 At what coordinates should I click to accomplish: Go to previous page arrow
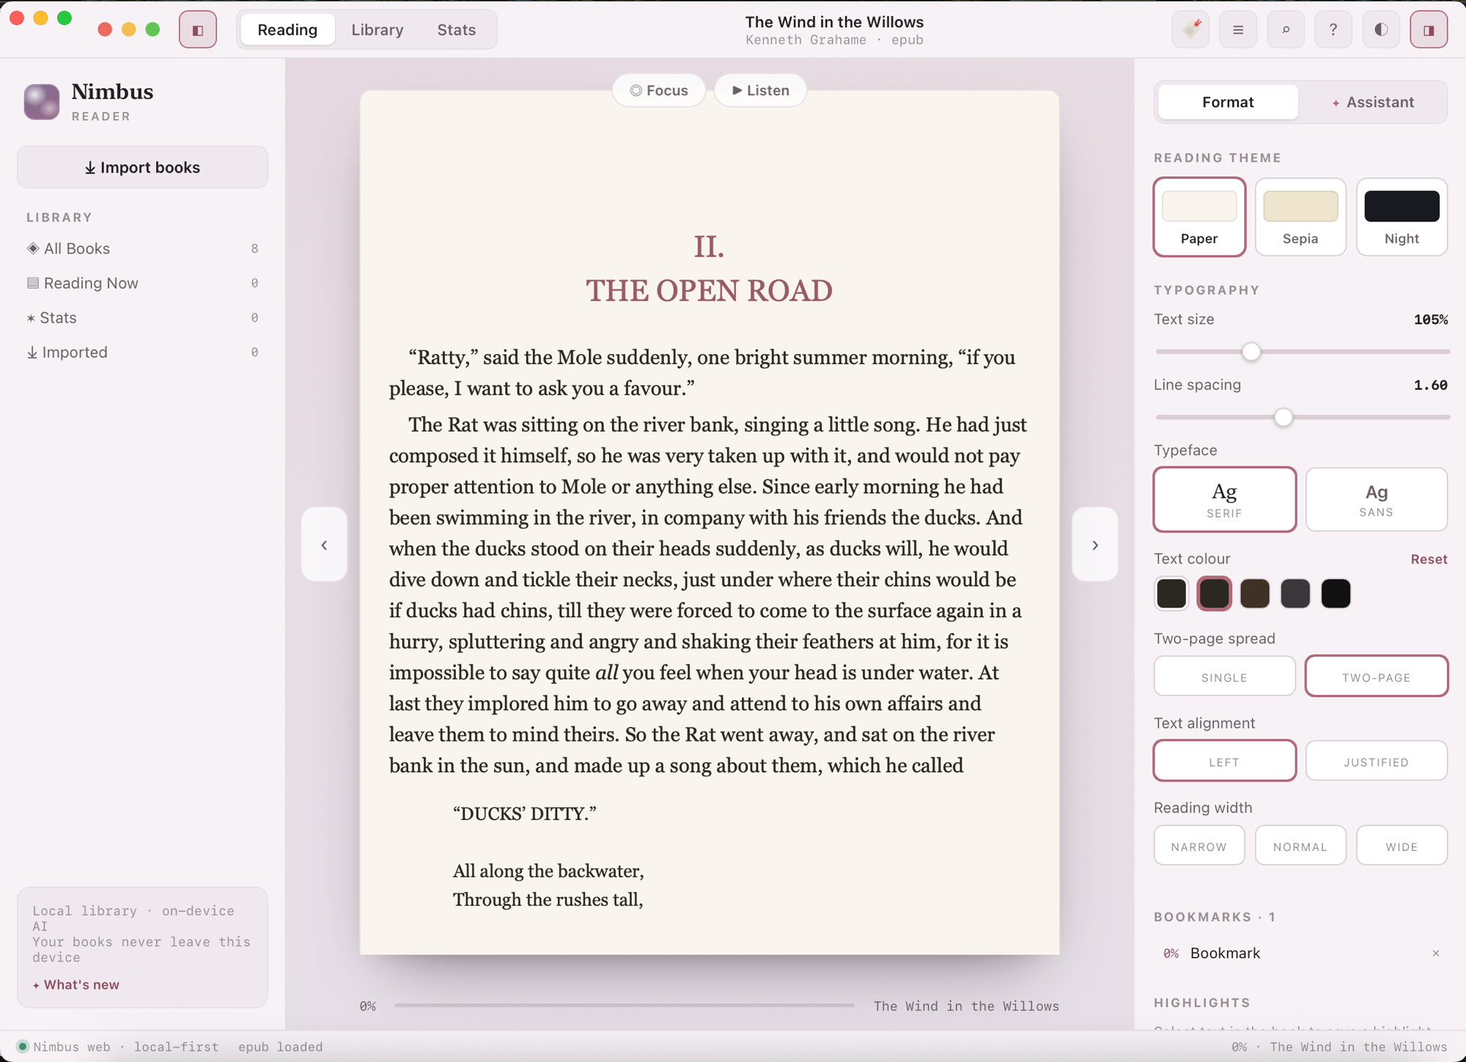324,545
